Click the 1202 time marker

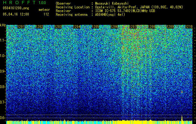click(x=40, y=27)
